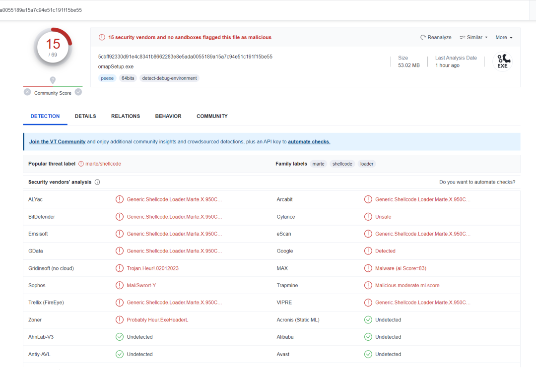Switch to the DETECTION tab

click(x=45, y=116)
